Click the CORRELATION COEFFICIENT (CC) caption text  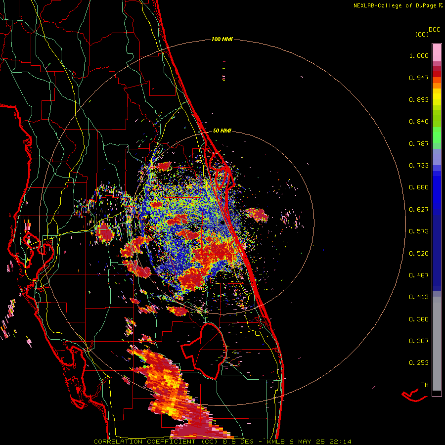156,442
